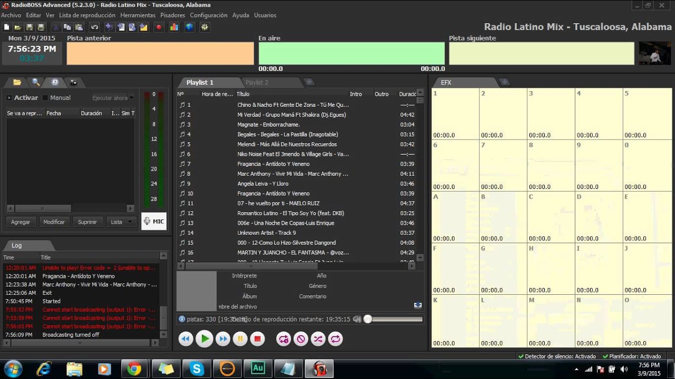The height and width of the screenshot is (379, 675).
Task: Click EFX cart slot 1
Action: [456, 114]
